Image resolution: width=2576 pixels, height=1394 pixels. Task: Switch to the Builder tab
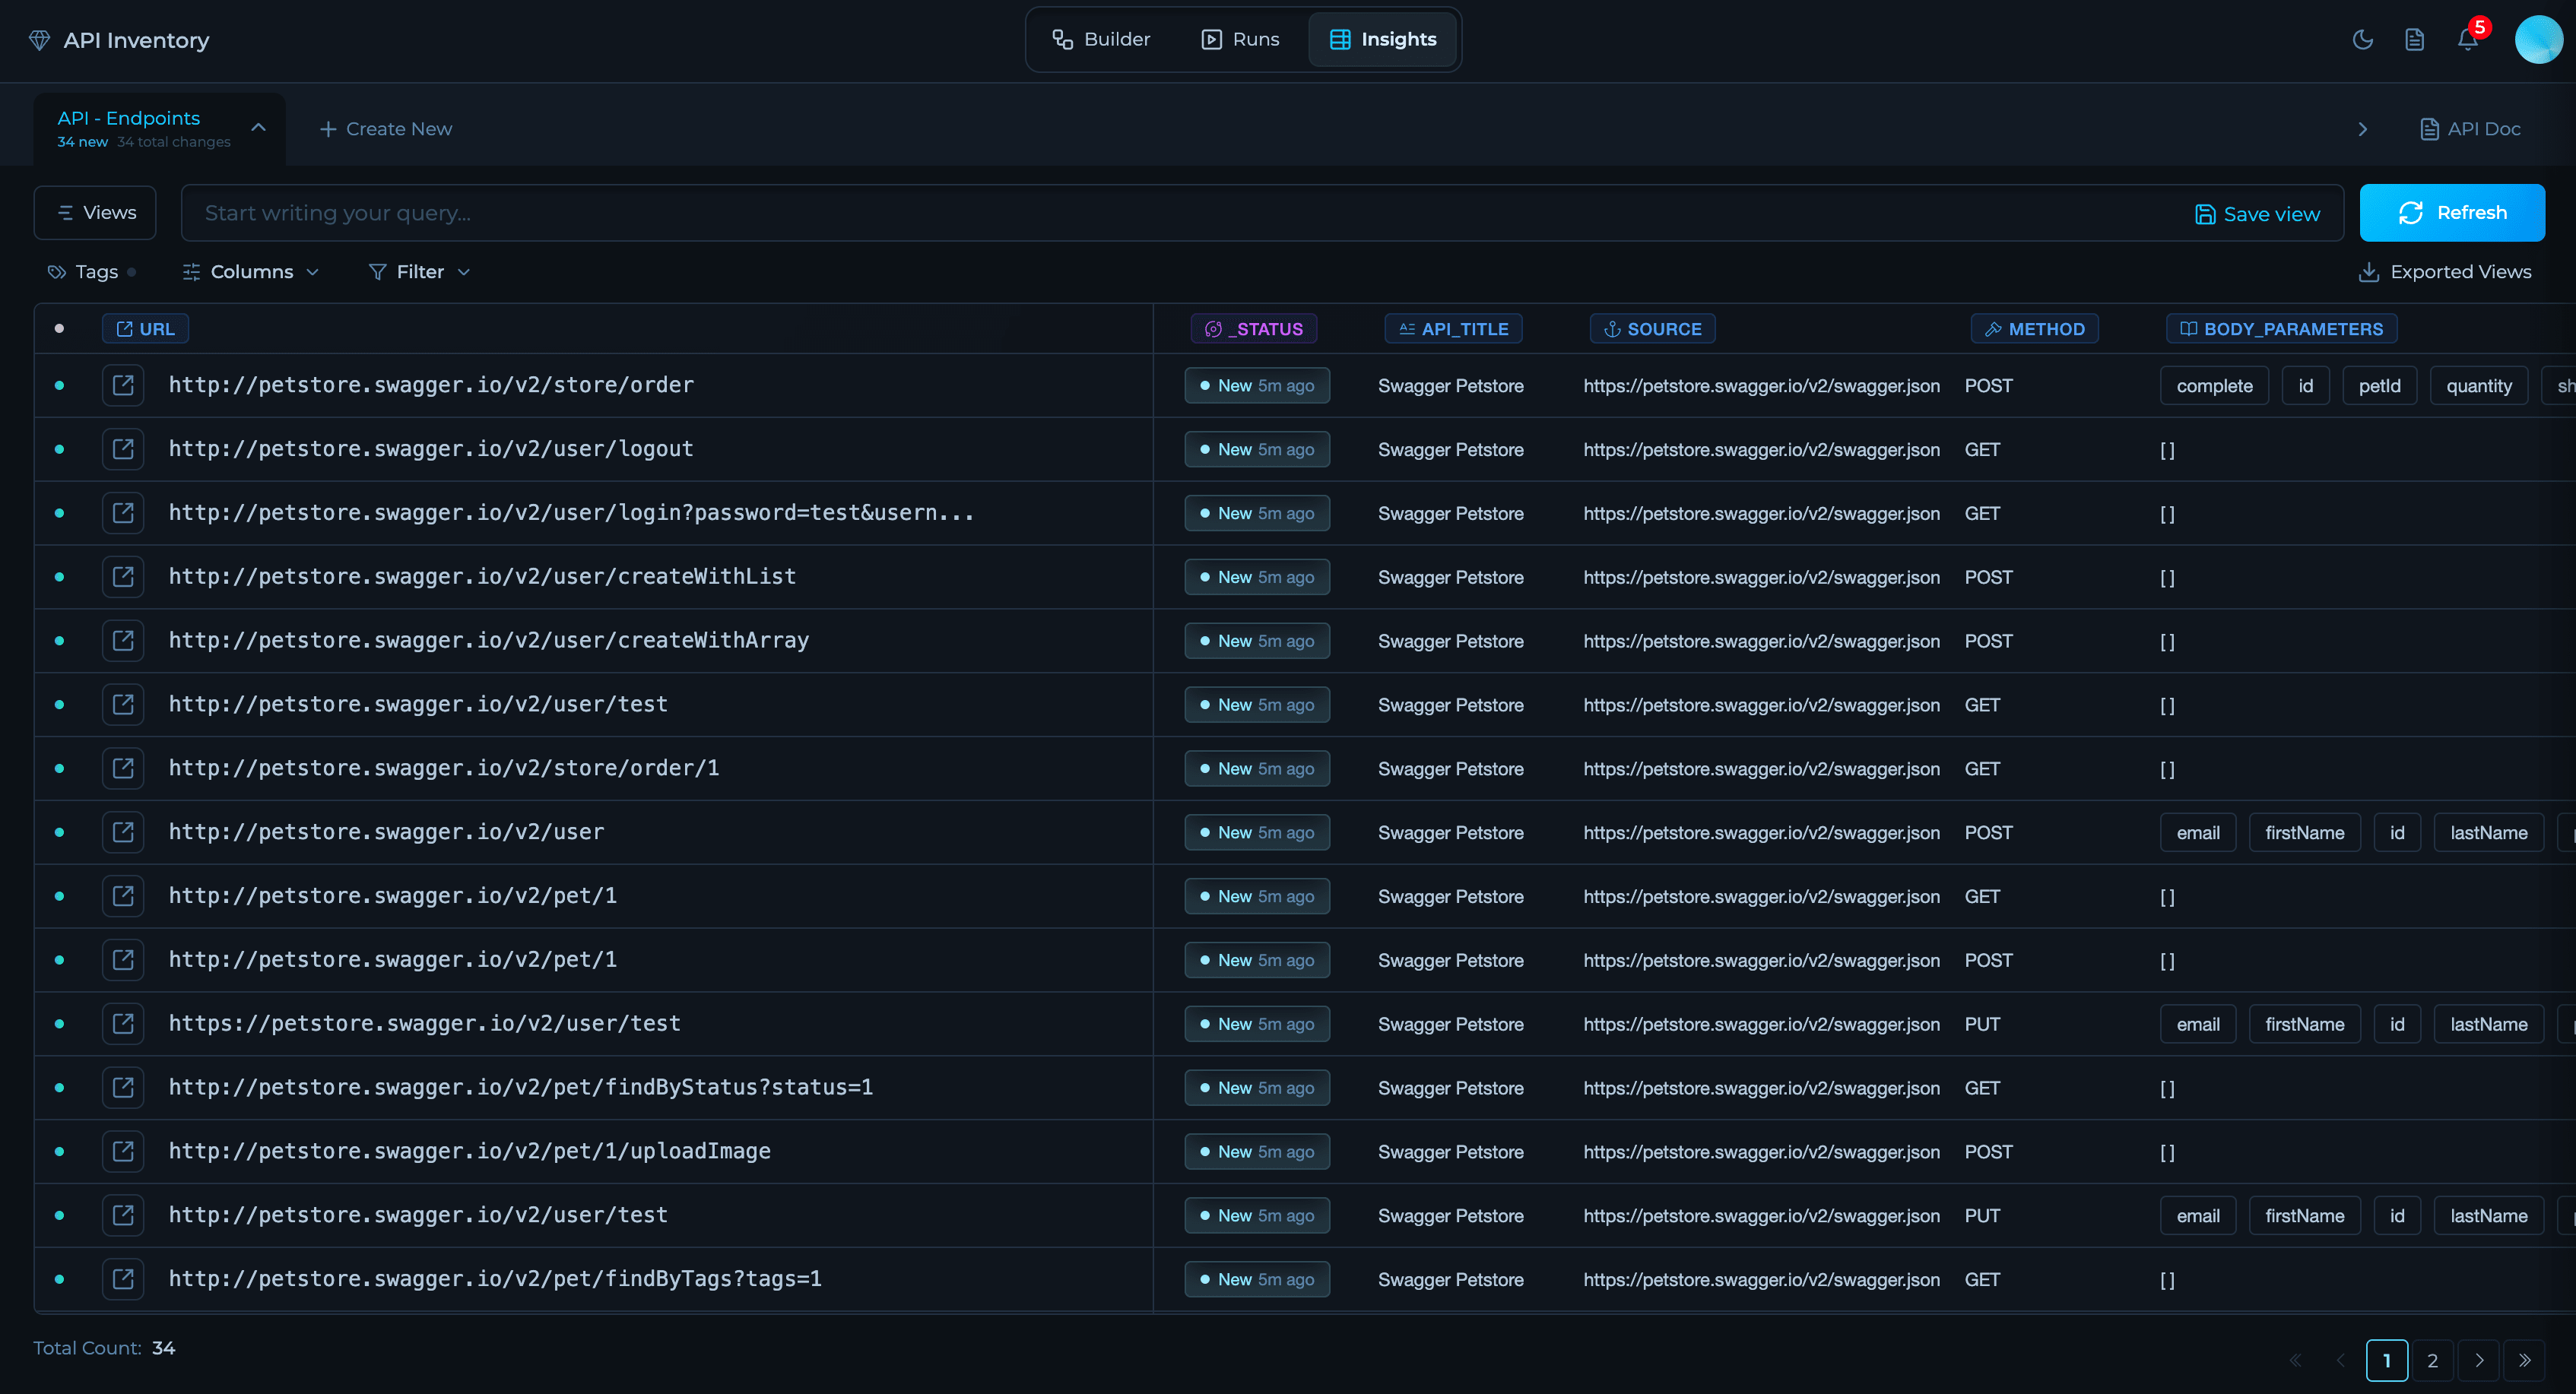[x=1101, y=39]
